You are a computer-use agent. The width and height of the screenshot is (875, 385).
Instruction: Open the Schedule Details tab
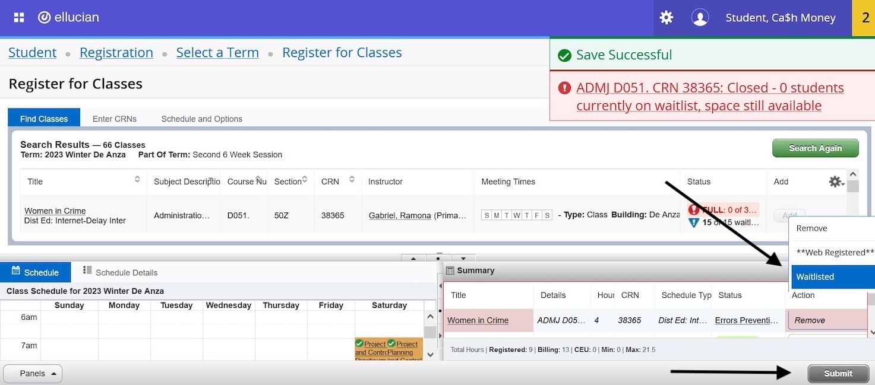(x=126, y=272)
